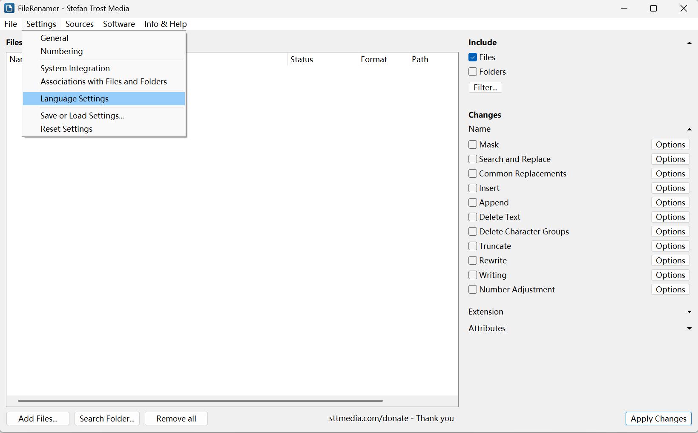Click the Search Folder... button
The height and width of the screenshot is (433, 698).
click(107, 419)
